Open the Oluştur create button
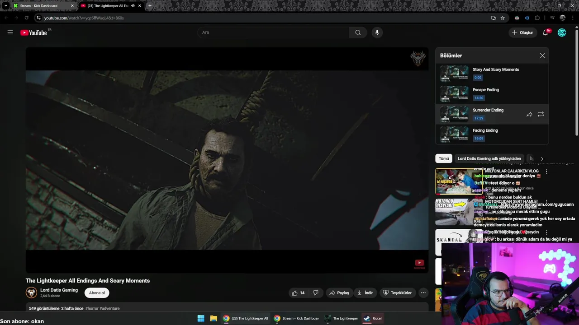The height and width of the screenshot is (325, 579). [x=522, y=32]
